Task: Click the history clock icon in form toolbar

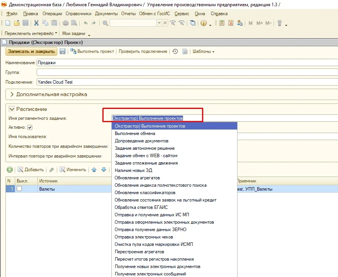Action: (x=175, y=51)
